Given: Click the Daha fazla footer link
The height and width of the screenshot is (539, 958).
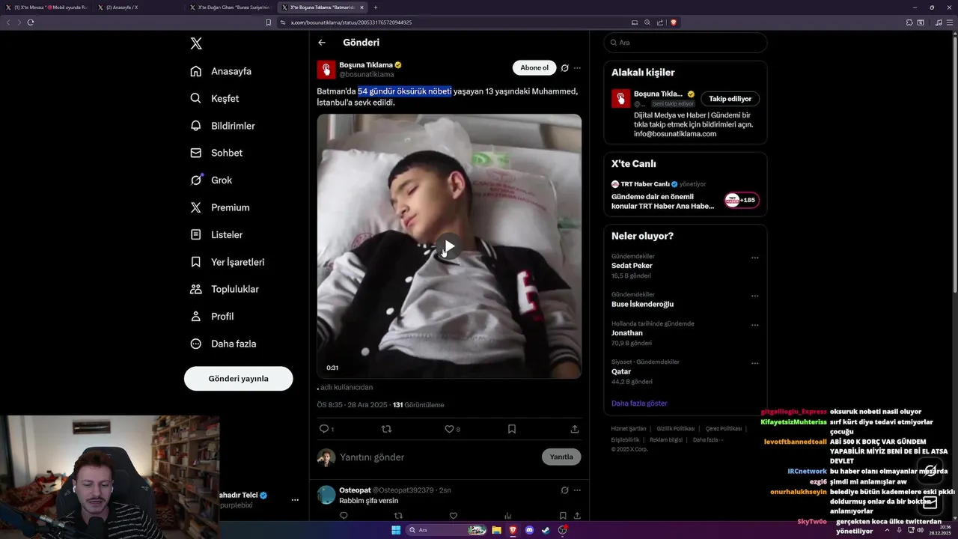Looking at the screenshot, I should (x=709, y=440).
